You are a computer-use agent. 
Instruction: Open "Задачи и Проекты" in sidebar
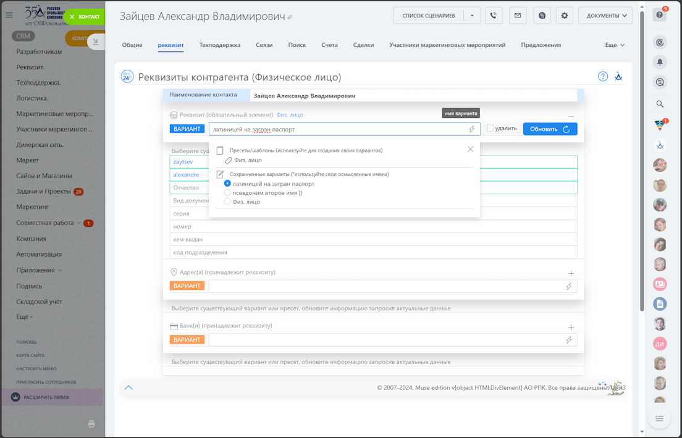pyautogui.click(x=43, y=191)
